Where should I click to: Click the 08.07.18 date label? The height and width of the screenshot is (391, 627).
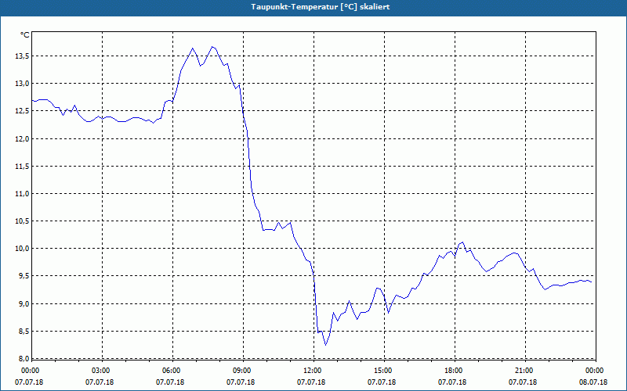[x=593, y=382]
